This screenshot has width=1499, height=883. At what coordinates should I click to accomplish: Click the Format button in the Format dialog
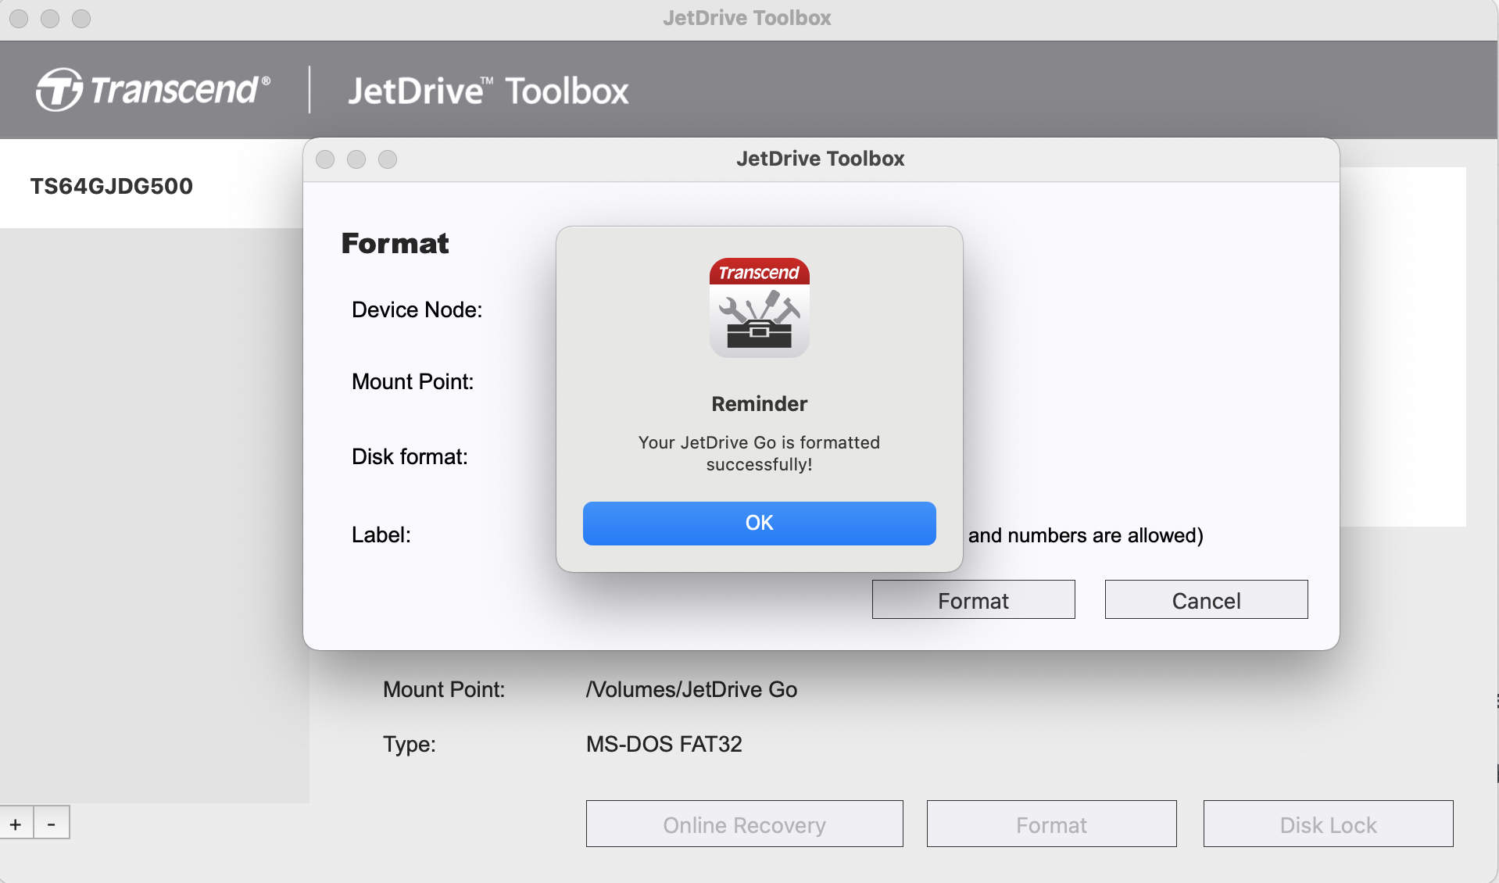973,599
